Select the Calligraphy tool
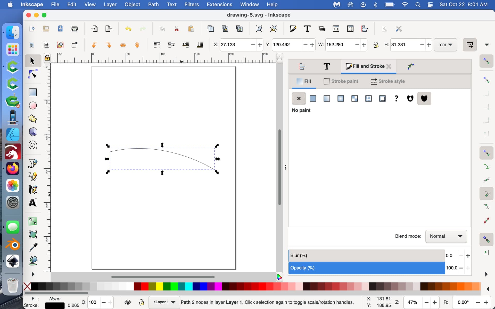The height and width of the screenshot is (309, 495). click(33, 190)
